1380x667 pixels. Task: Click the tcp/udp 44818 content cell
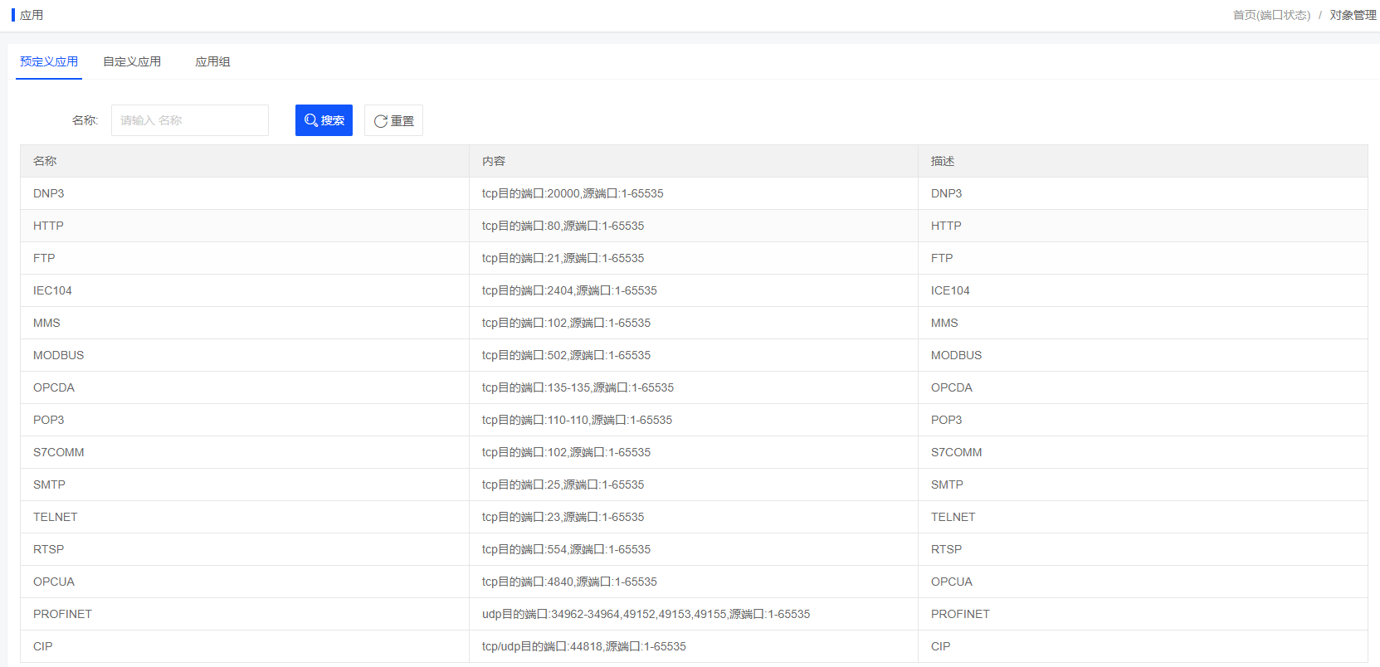click(x=694, y=646)
